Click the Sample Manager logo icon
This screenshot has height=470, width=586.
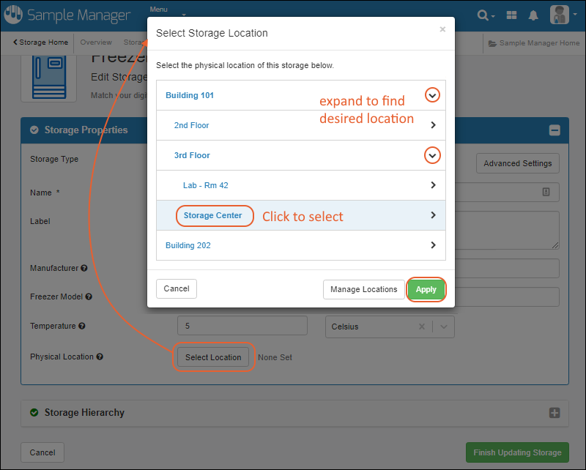point(13,15)
